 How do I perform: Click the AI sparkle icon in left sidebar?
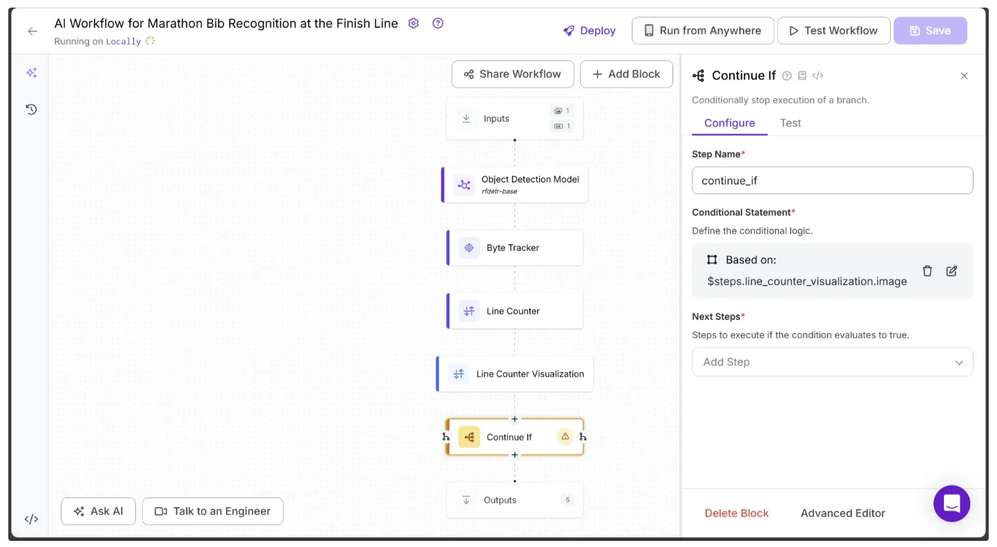31,73
